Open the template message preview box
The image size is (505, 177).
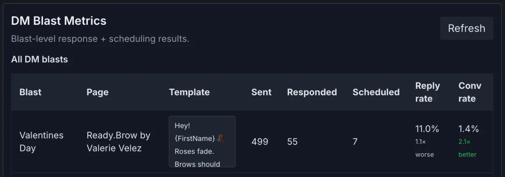[x=202, y=142]
